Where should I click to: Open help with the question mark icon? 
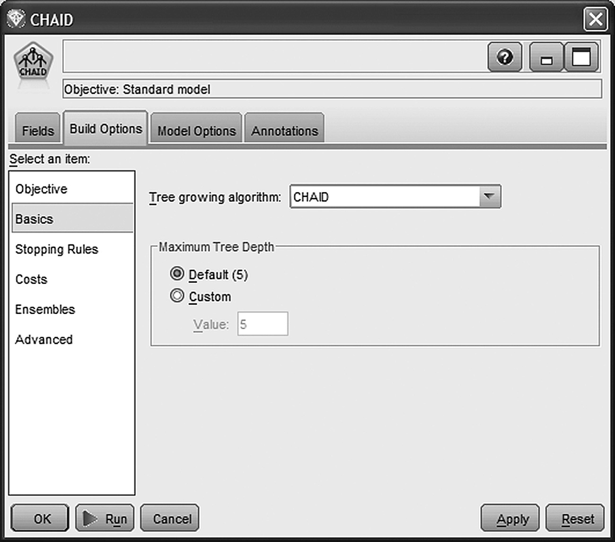[505, 57]
